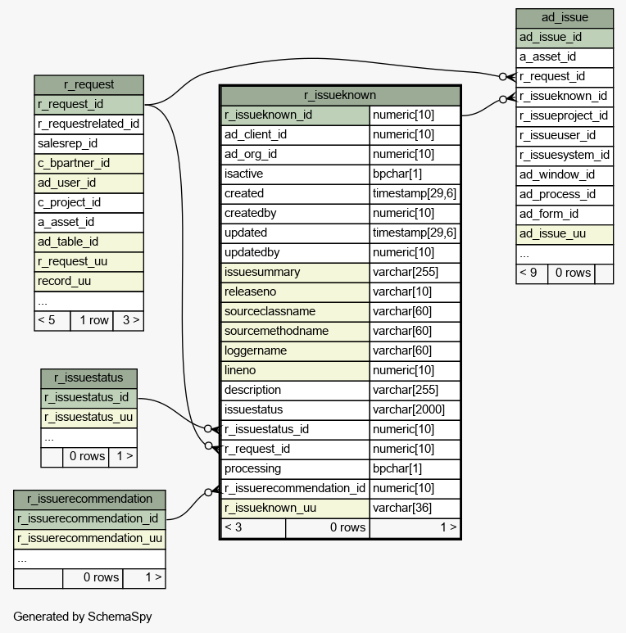Select r_issuerecommendation_id in r_issuerecommendation table
The width and height of the screenshot is (626, 633).
89,518
